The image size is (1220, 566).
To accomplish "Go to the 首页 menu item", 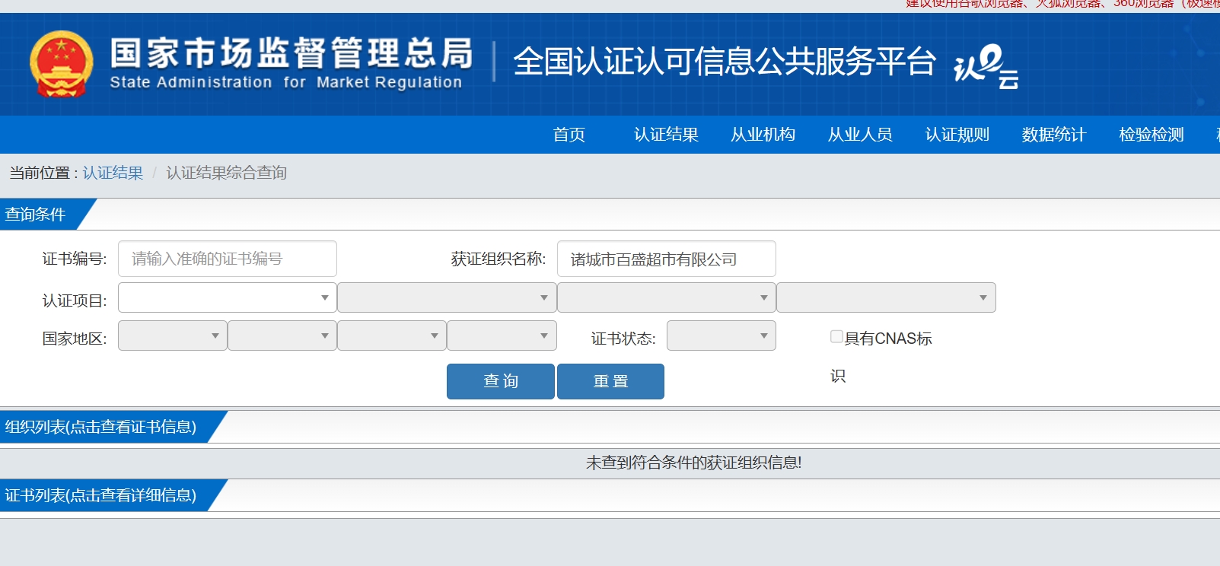I will [569, 135].
